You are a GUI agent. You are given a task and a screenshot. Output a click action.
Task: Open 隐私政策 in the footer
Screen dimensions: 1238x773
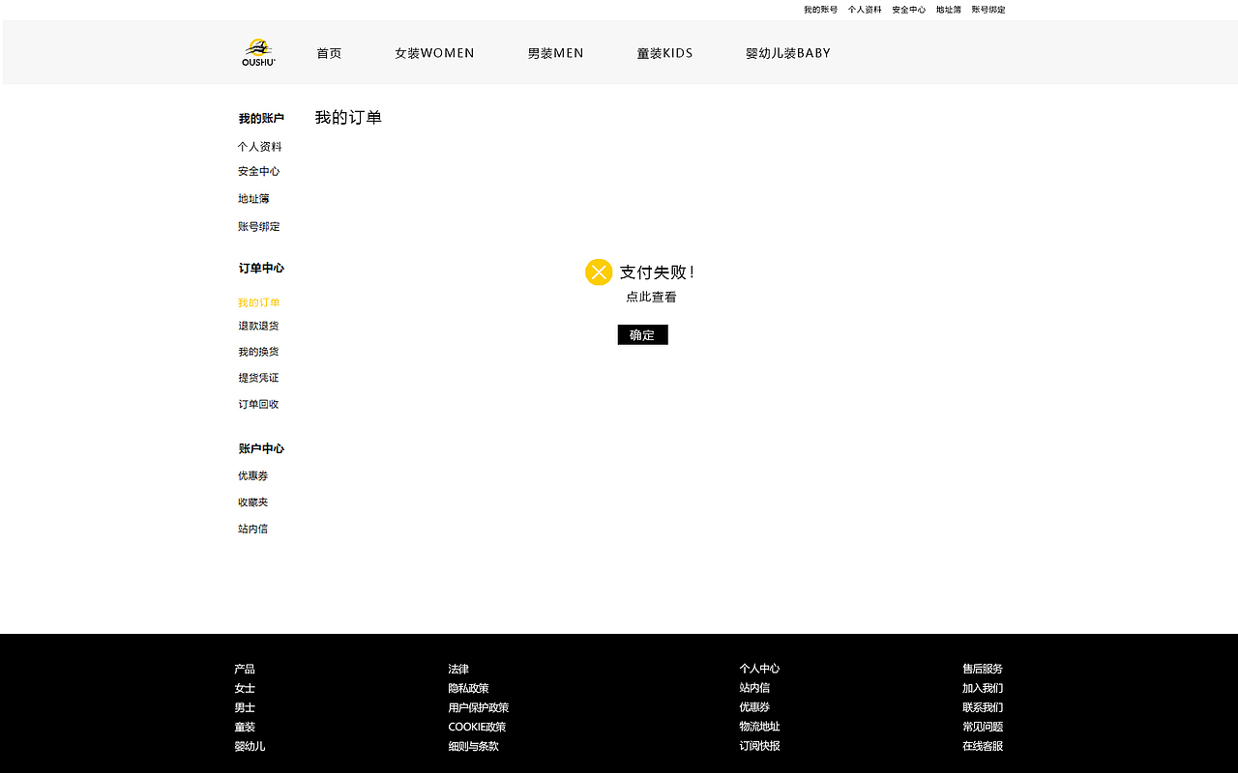[468, 687]
